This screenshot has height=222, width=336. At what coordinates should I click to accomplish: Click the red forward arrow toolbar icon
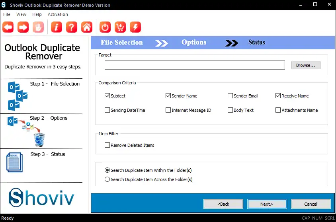23,27
